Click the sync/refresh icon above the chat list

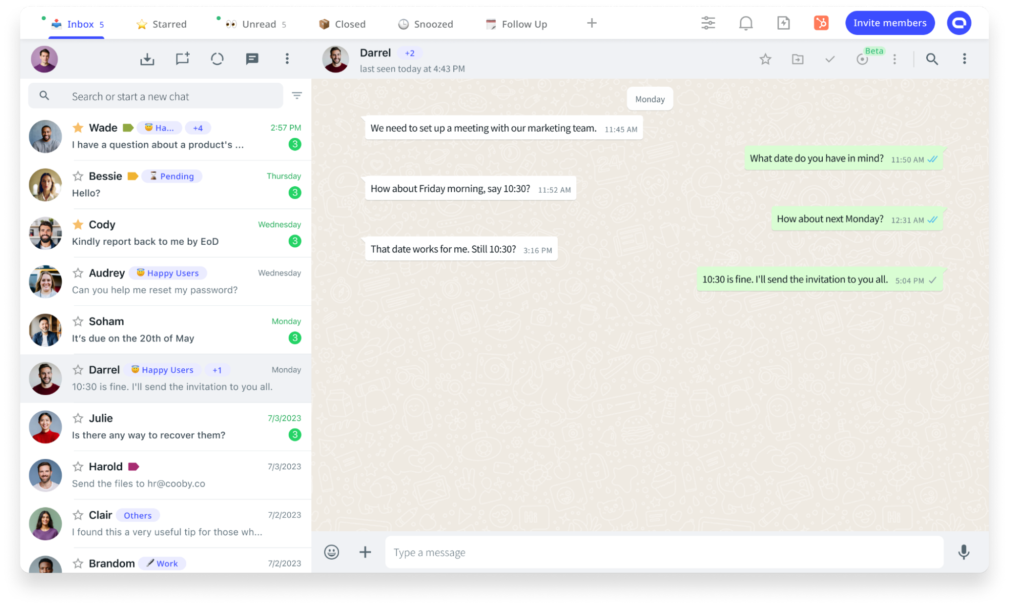(217, 59)
